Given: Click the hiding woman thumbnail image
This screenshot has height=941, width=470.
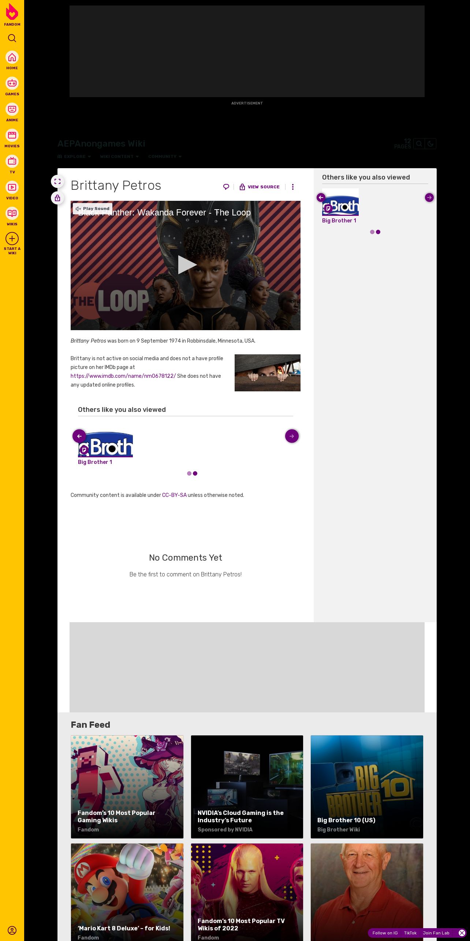Looking at the screenshot, I should point(268,373).
